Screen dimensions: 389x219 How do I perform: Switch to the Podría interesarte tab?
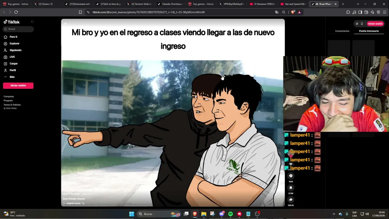pyautogui.click(x=369, y=31)
